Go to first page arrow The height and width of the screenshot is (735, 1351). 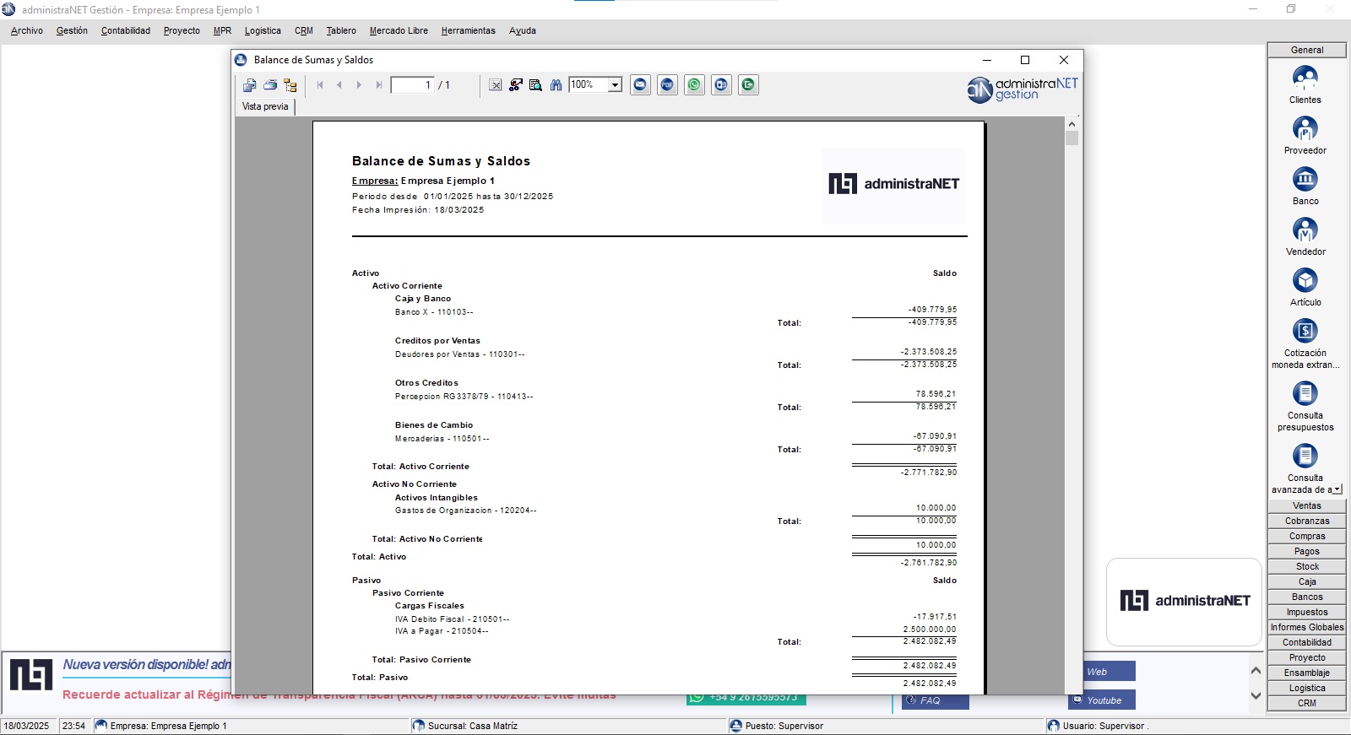pos(320,85)
